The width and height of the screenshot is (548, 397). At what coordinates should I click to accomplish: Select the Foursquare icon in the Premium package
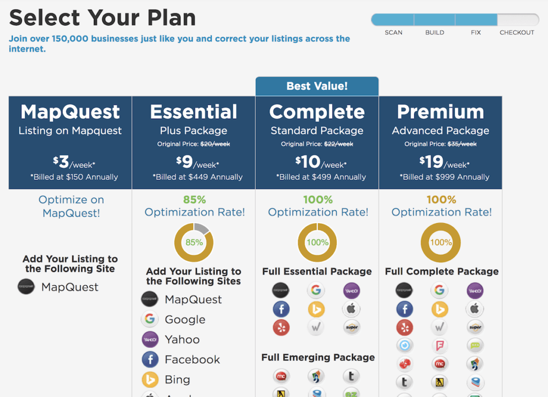440,346
